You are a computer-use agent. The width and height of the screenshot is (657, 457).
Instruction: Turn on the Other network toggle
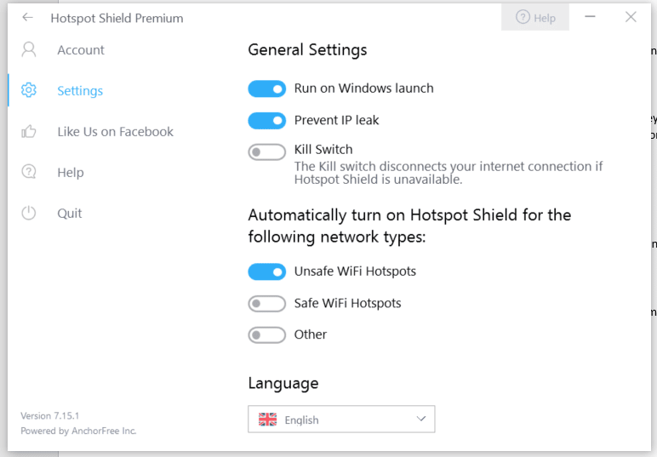(x=267, y=334)
